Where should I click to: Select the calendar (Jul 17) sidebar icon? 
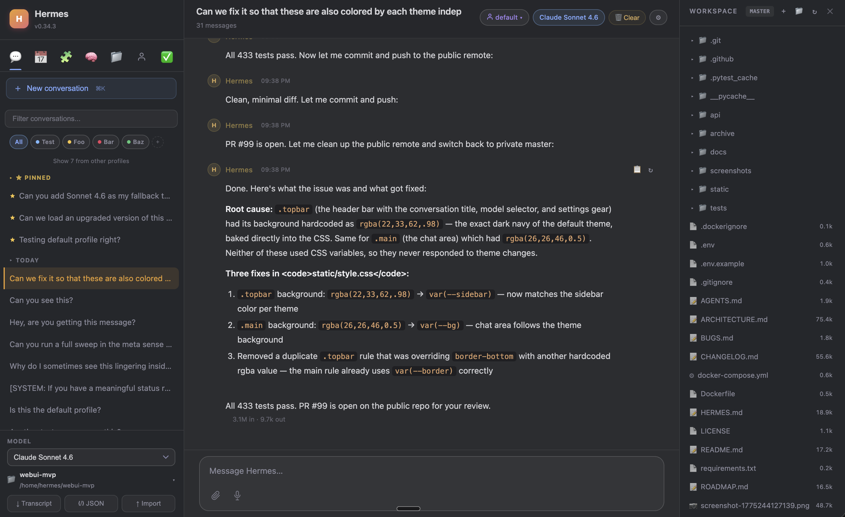(x=41, y=57)
